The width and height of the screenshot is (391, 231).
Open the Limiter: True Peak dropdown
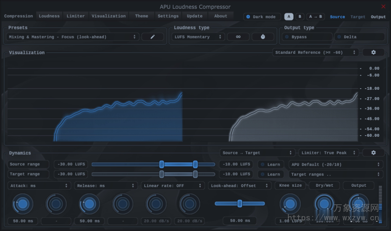coord(328,152)
